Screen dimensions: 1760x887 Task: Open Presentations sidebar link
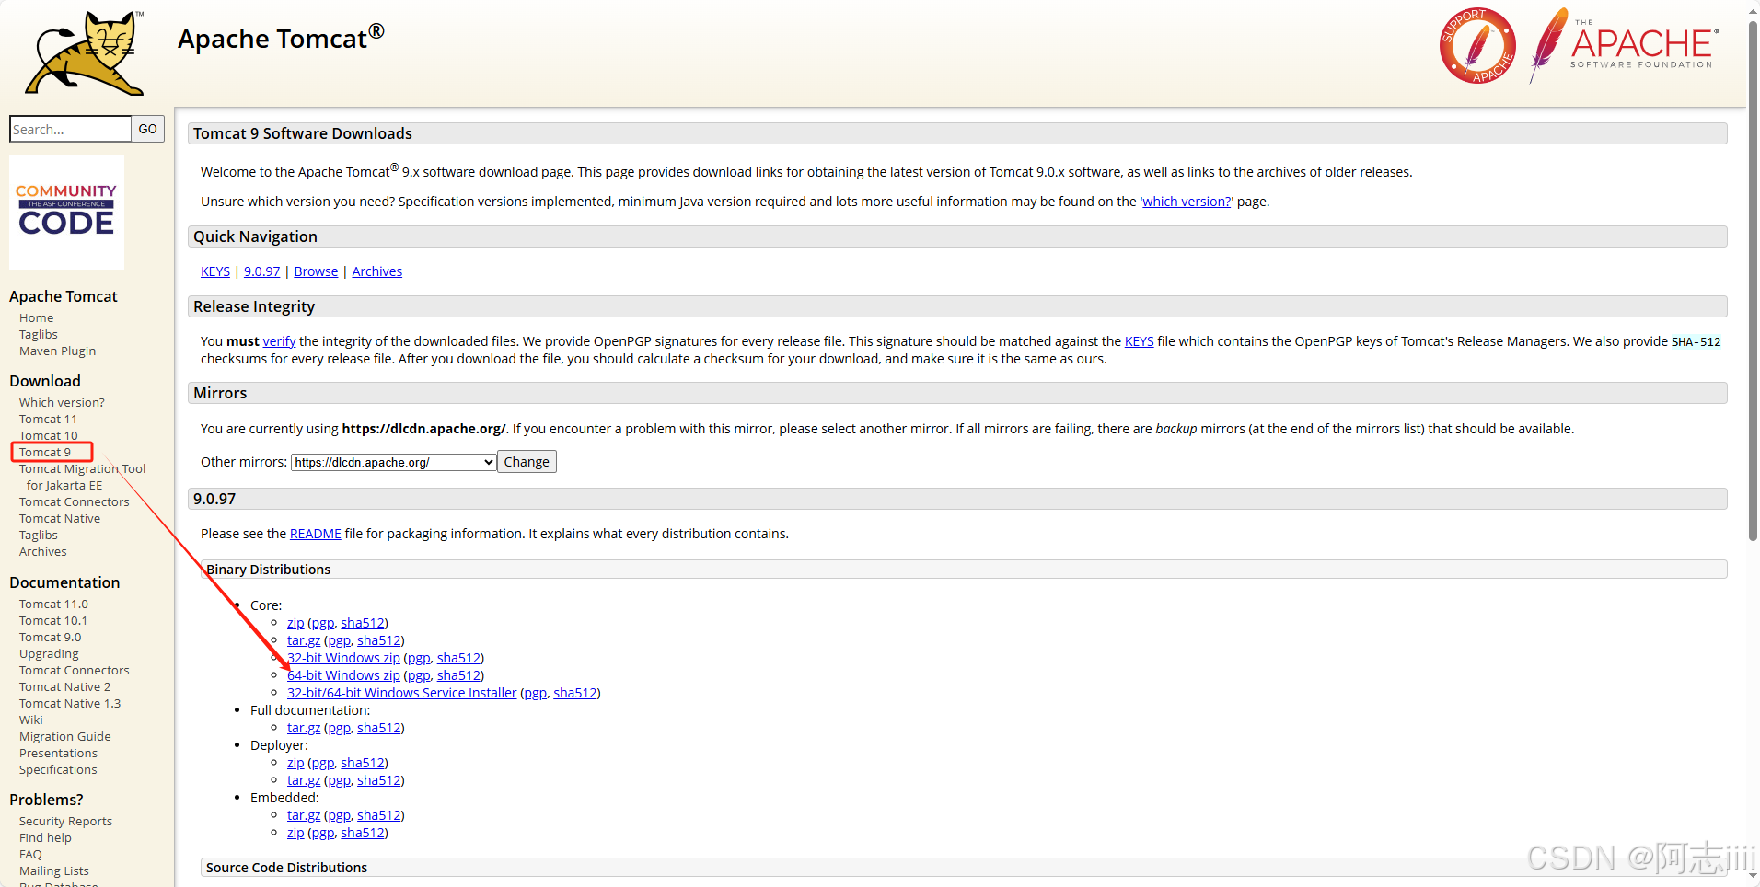click(x=58, y=754)
